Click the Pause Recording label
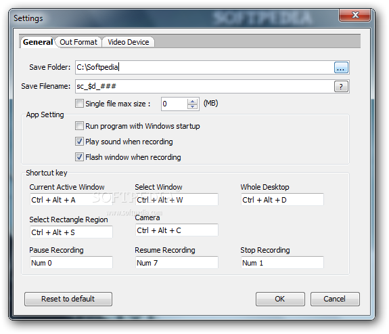The image size is (389, 334). (x=56, y=250)
